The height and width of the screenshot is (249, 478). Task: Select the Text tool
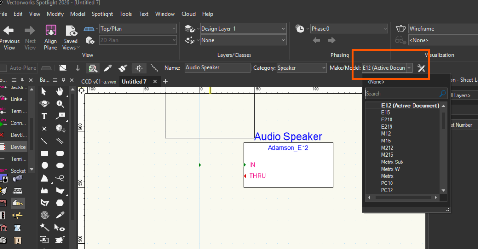(44, 116)
